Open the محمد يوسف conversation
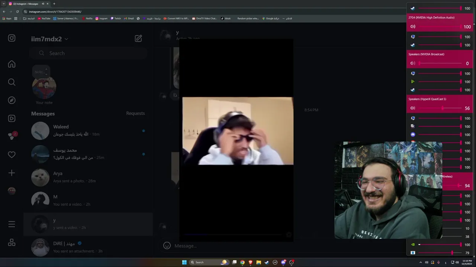 88,154
